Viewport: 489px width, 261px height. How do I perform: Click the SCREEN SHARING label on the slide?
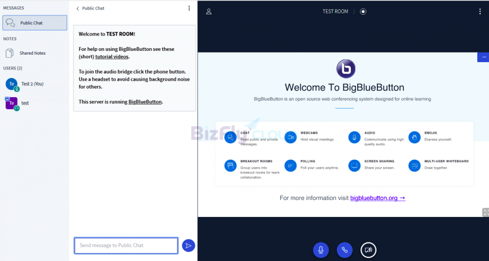click(379, 161)
